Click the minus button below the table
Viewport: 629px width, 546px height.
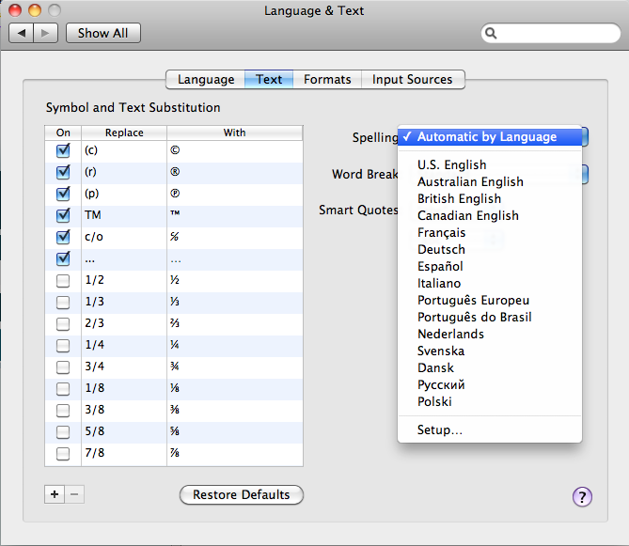click(77, 494)
